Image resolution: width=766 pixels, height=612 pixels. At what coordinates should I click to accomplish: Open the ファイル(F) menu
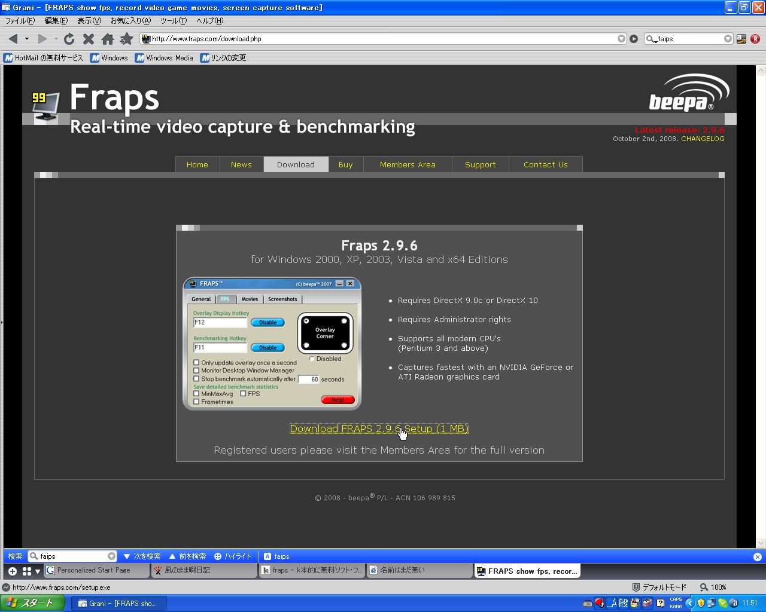pyautogui.click(x=20, y=21)
